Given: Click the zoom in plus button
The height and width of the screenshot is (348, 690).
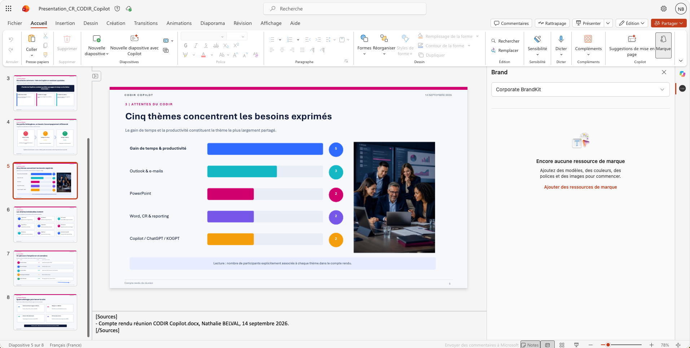Looking at the screenshot, I should (x=651, y=345).
